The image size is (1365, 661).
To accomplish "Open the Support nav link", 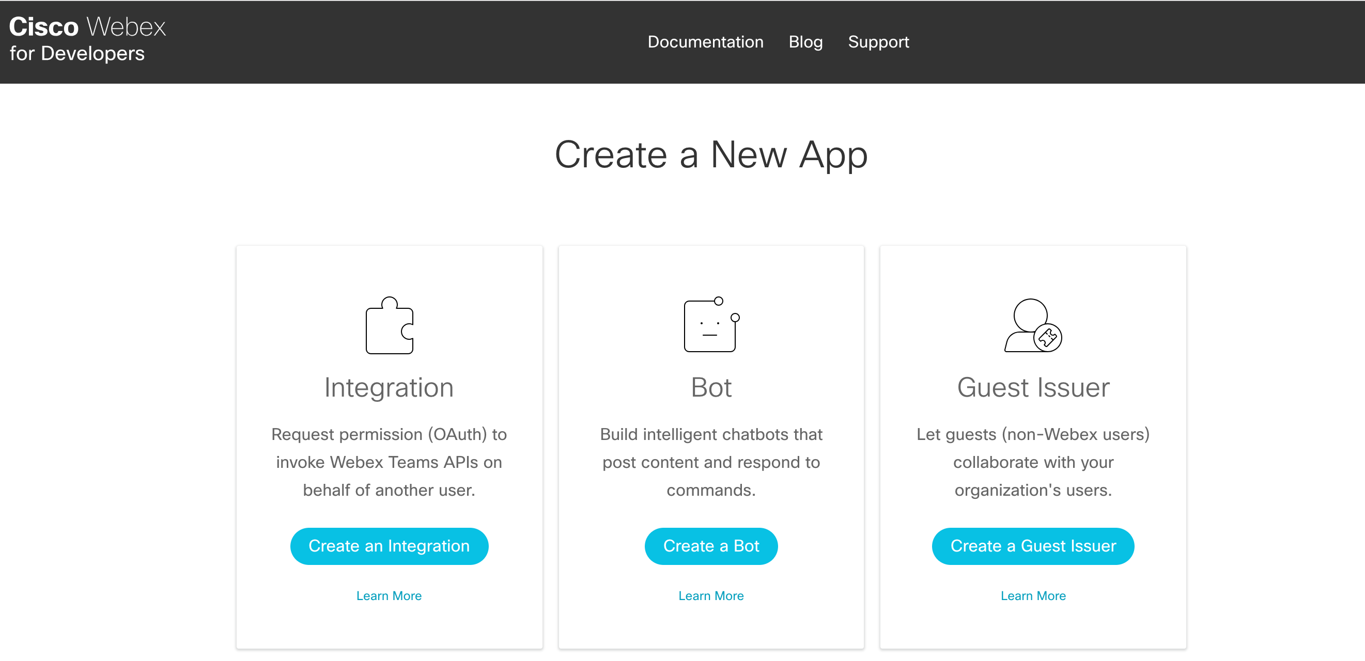I will (877, 42).
